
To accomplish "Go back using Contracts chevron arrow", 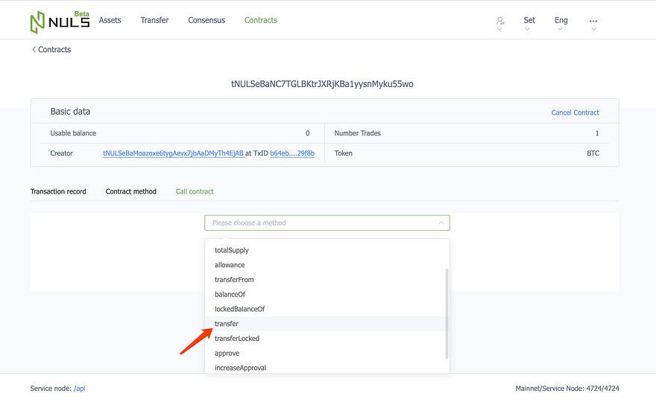I will click(34, 49).
